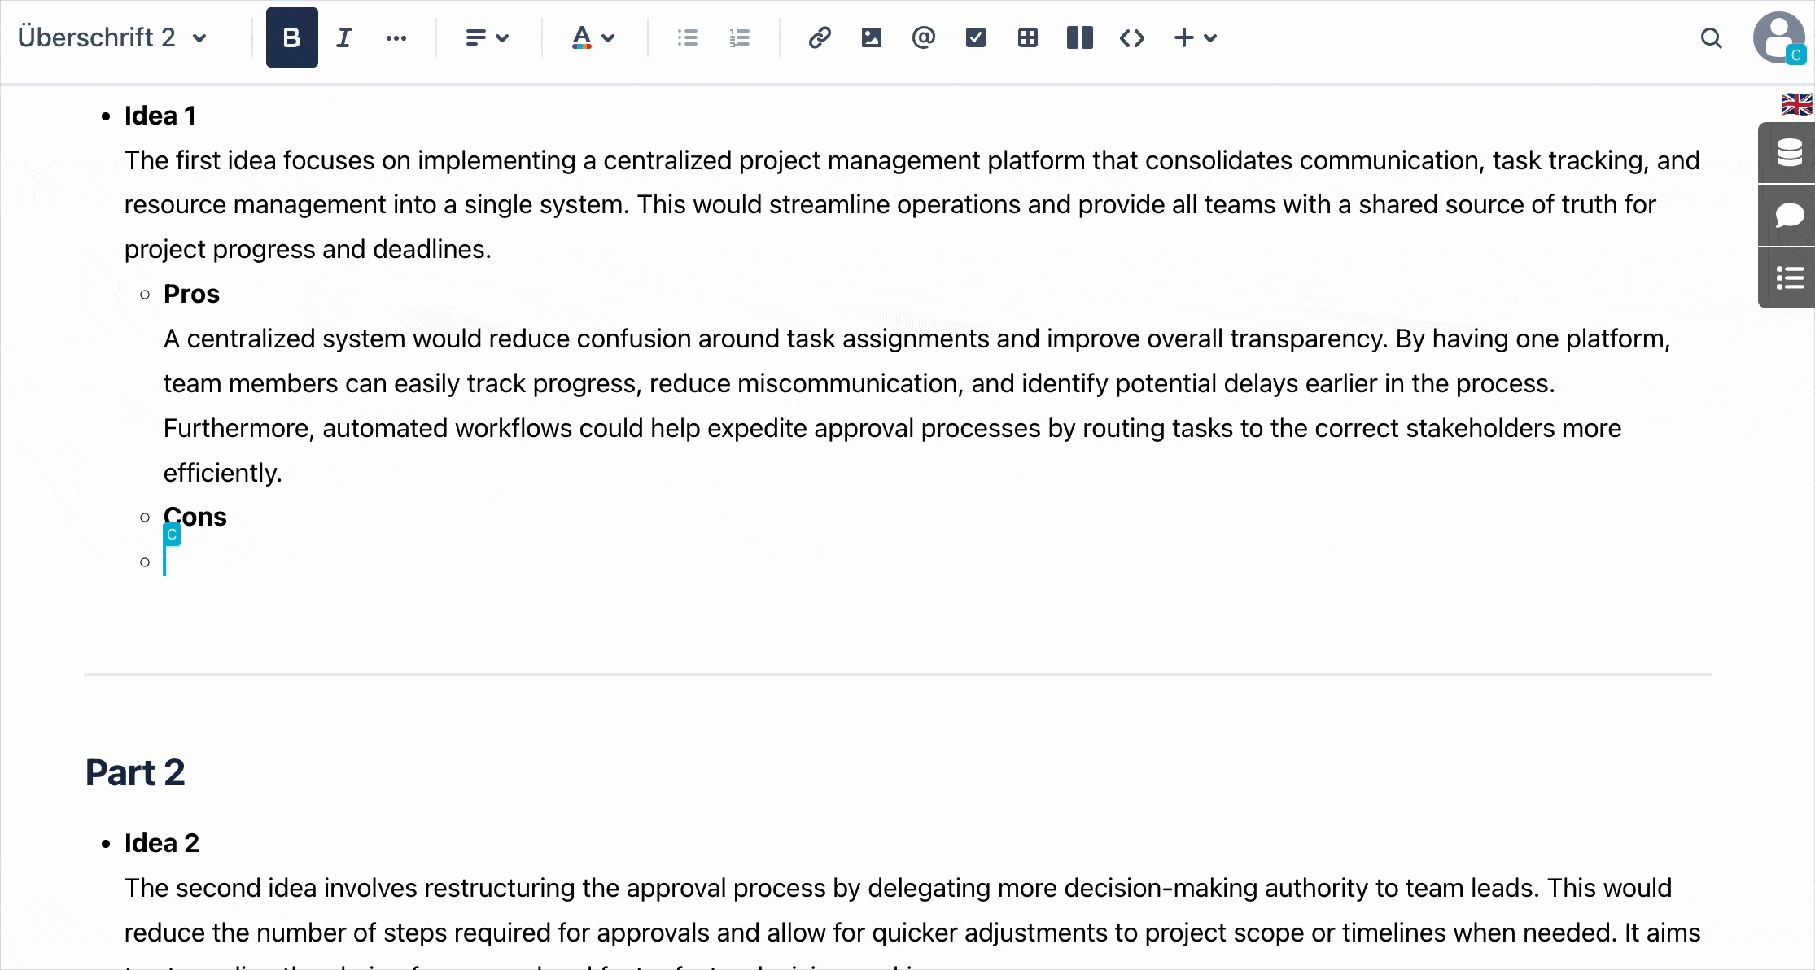Screen dimensions: 1815x970
Task: Open the comments side panel
Action: 1788,216
